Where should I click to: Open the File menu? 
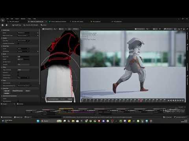coord(7,19)
